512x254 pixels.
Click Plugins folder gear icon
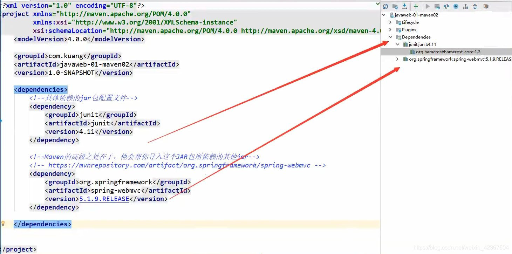[x=398, y=30]
